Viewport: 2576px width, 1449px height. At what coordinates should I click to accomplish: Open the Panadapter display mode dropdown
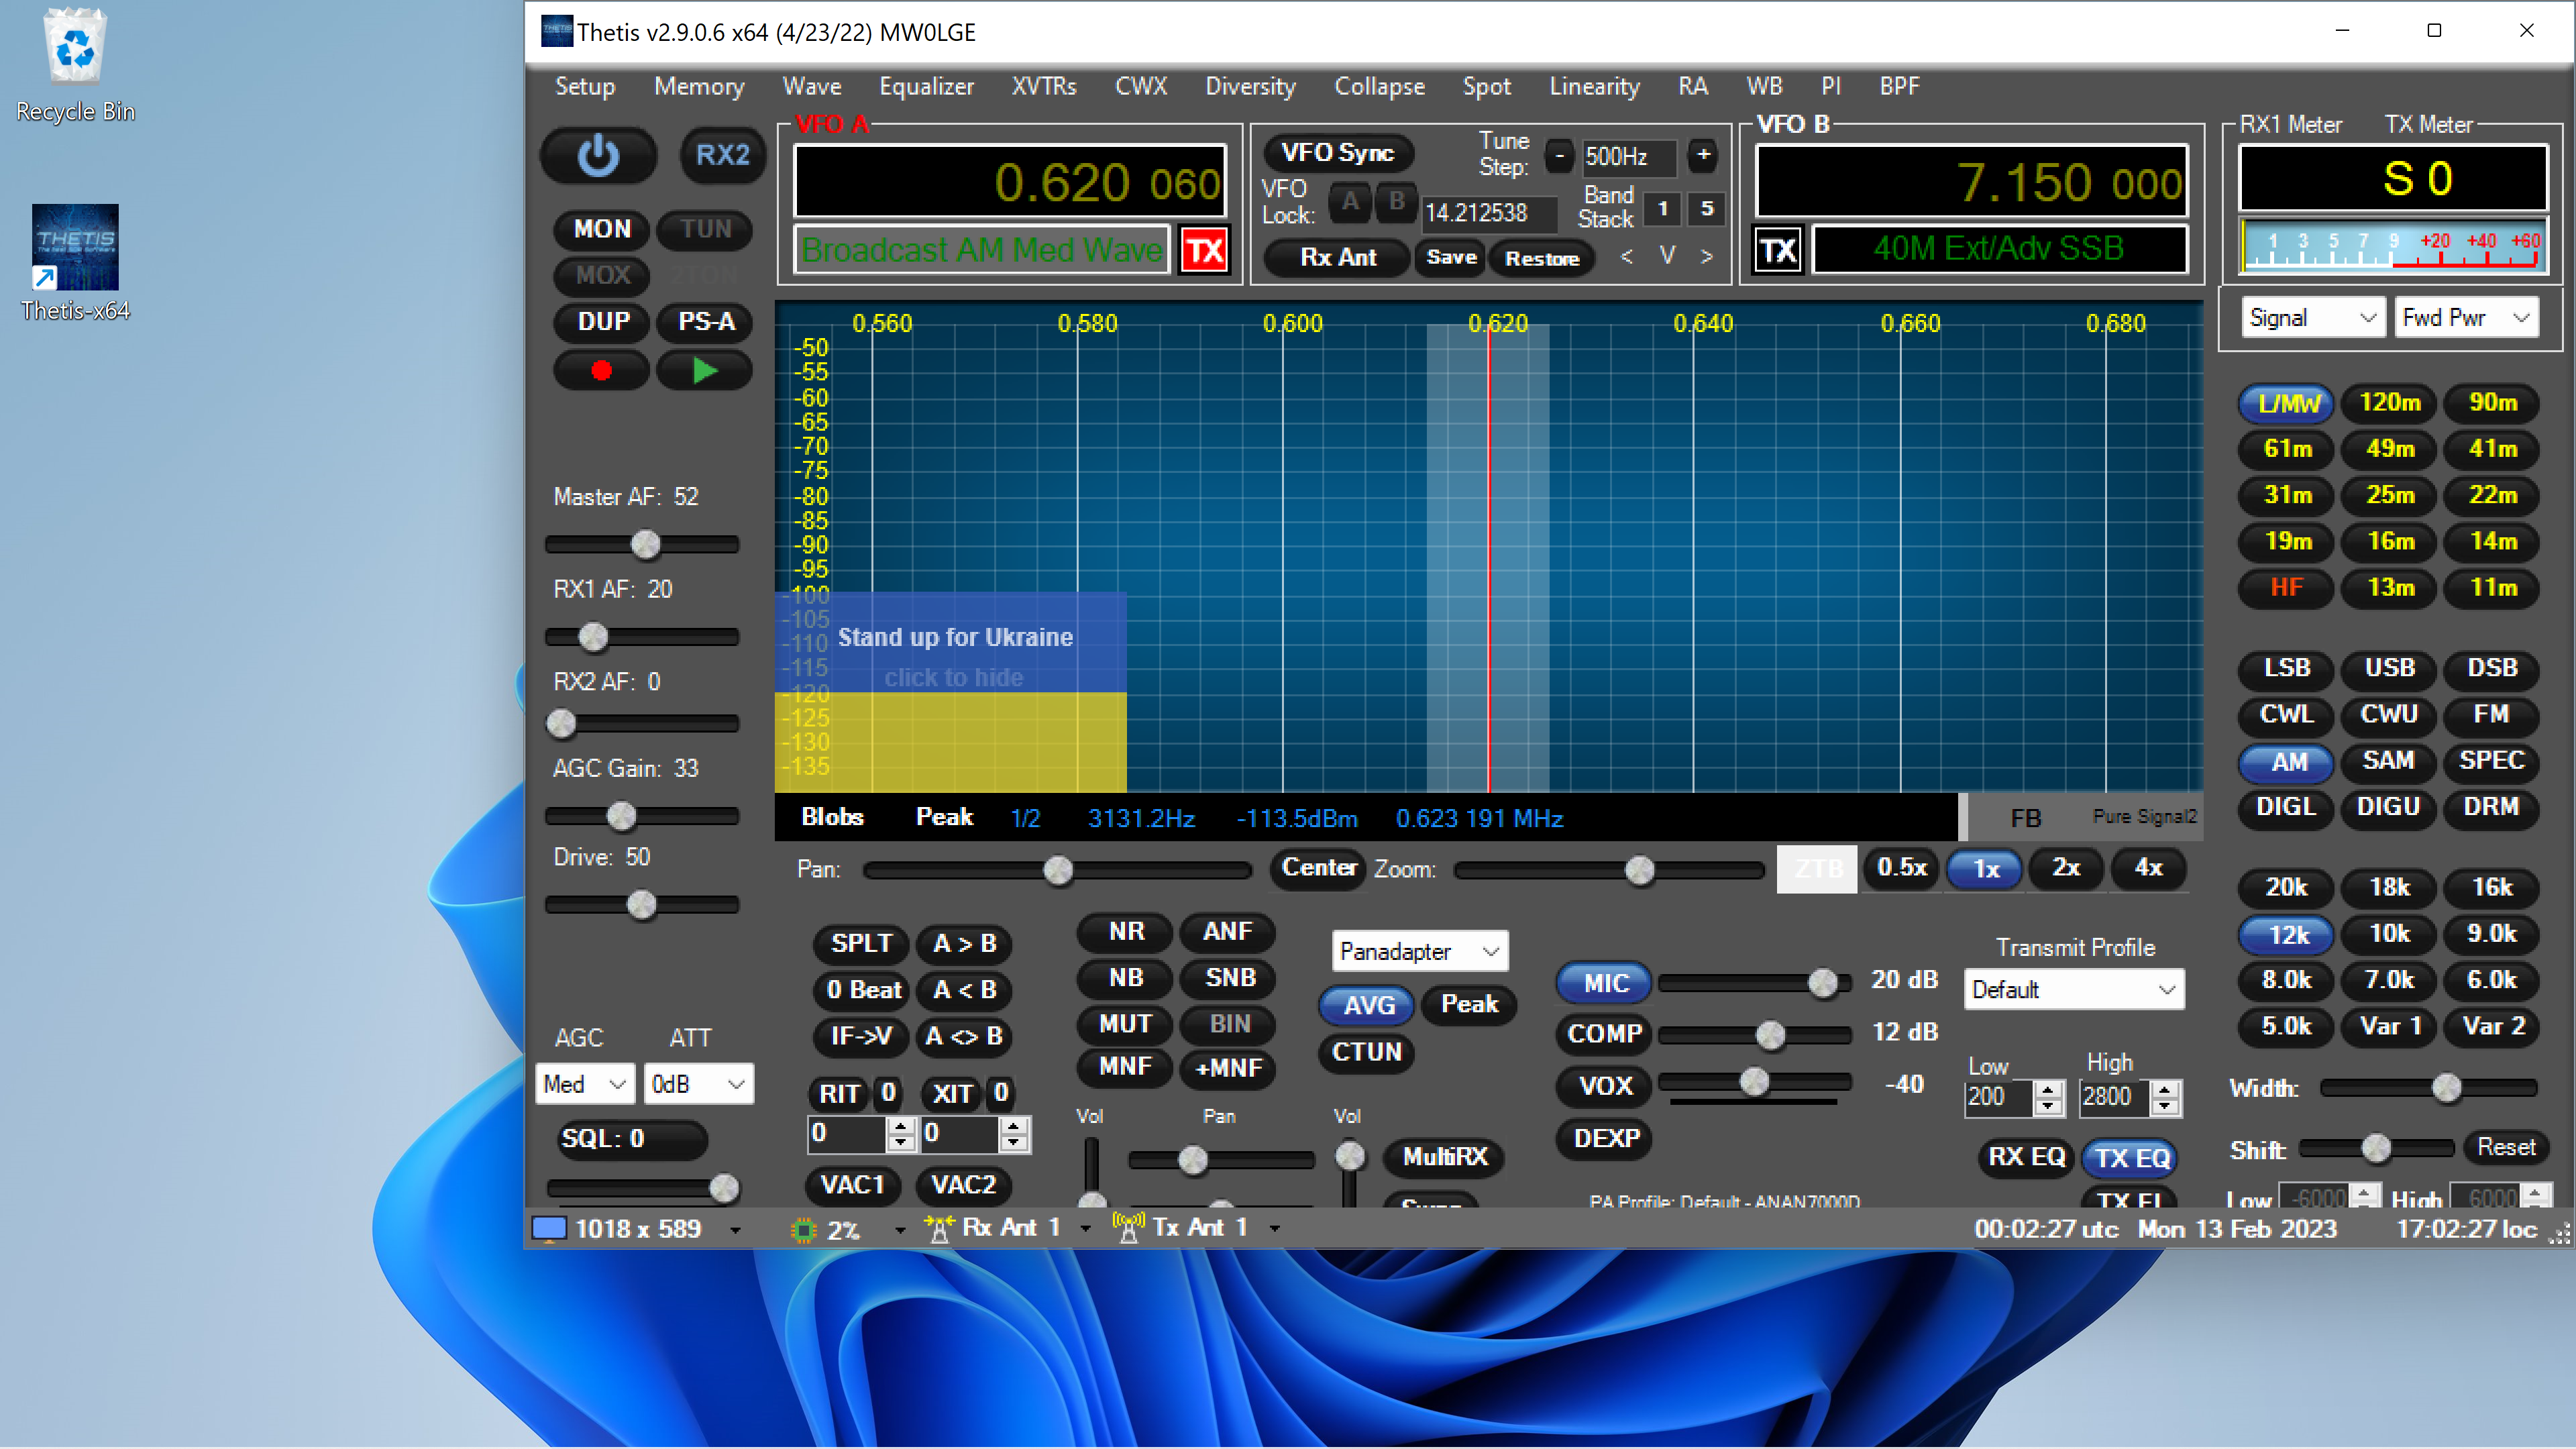tap(1419, 951)
